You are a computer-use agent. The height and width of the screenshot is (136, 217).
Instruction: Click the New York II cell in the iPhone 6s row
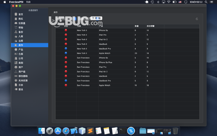(x=82, y=30)
